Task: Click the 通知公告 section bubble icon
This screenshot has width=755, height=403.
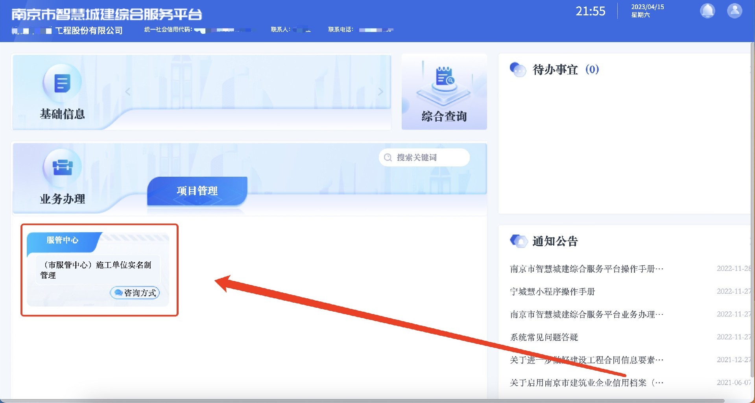Action: (x=518, y=241)
